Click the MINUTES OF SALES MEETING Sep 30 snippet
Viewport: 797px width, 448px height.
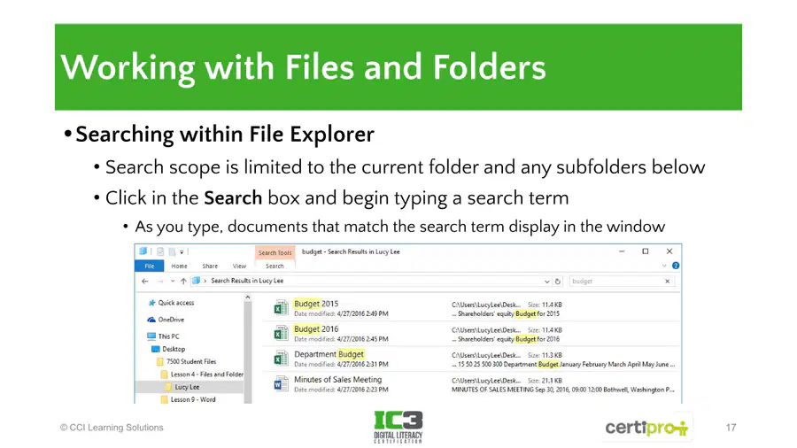click(x=563, y=390)
